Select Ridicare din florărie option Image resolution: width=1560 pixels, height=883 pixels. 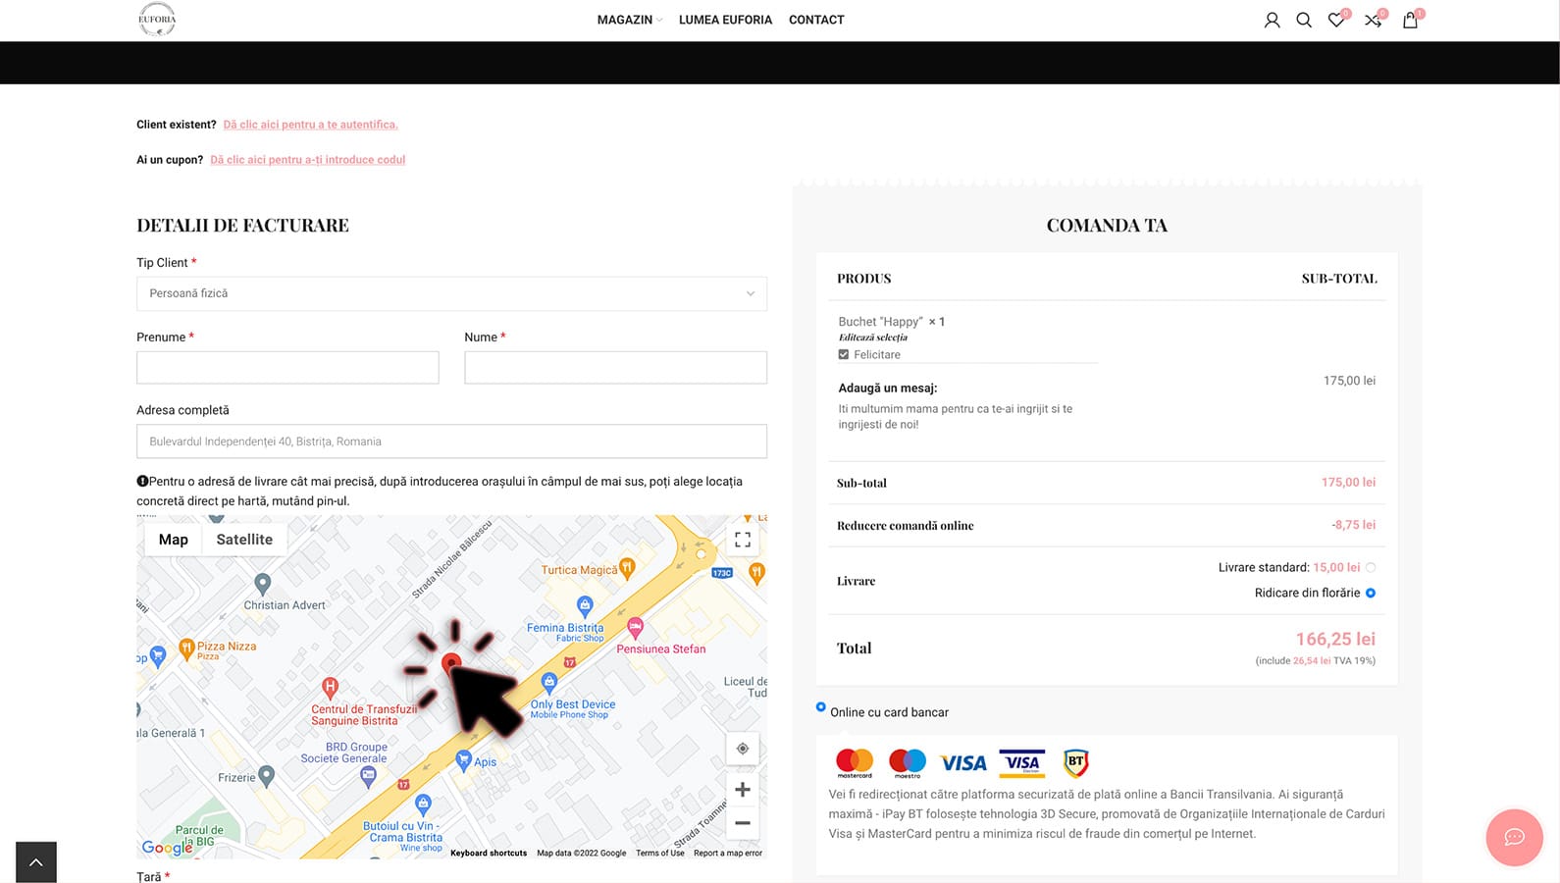(1371, 594)
